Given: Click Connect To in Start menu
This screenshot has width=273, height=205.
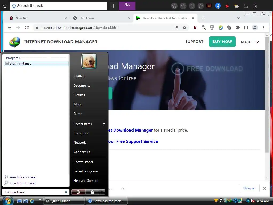Looking at the screenshot, I should coord(82,152).
